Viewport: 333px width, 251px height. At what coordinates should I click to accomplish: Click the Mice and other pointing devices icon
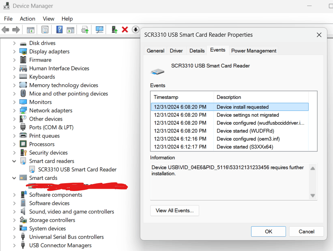click(23, 94)
